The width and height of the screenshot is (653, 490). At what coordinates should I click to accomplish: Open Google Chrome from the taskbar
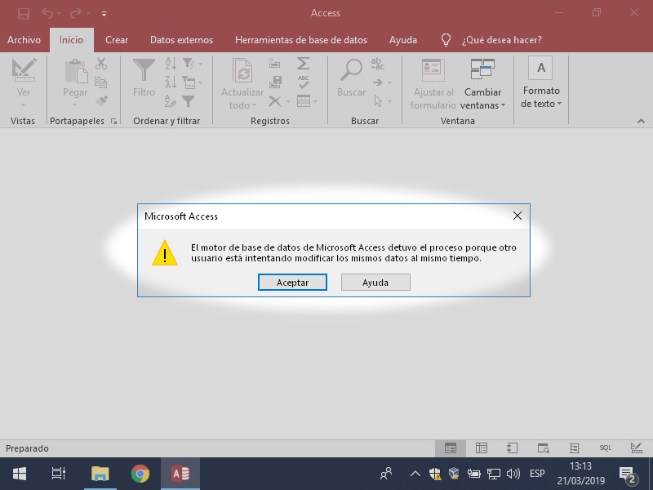pos(140,474)
